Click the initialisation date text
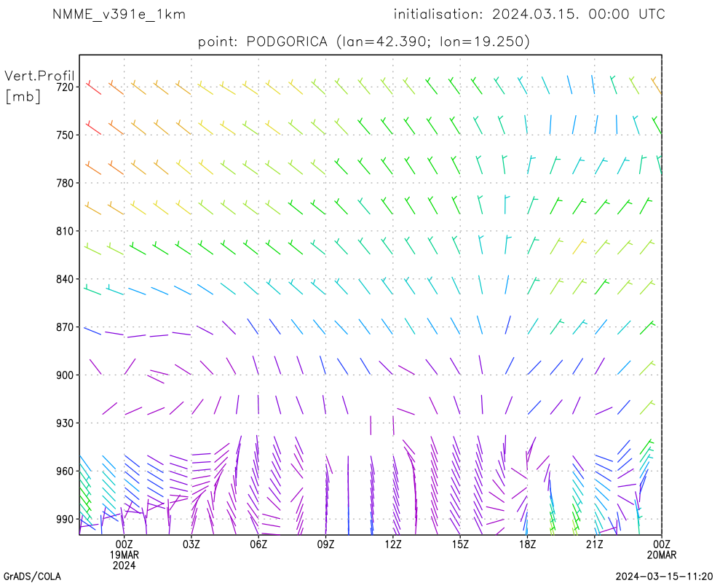728x583 pixels. click(529, 14)
